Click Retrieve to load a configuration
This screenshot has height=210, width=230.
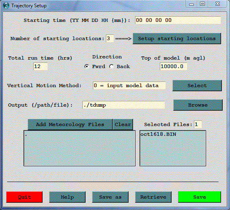pos(153,197)
